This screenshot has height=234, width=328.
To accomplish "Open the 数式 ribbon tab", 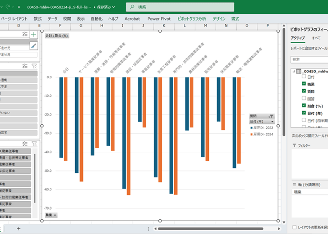I will (x=38, y=19).
